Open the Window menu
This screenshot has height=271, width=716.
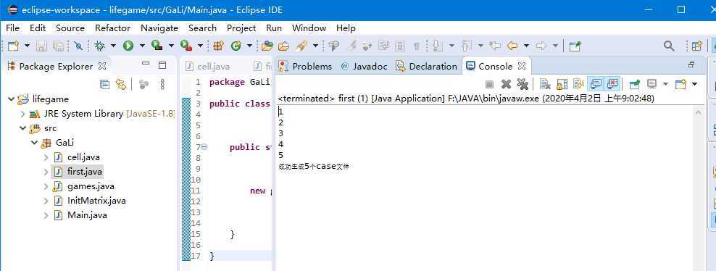309,28
